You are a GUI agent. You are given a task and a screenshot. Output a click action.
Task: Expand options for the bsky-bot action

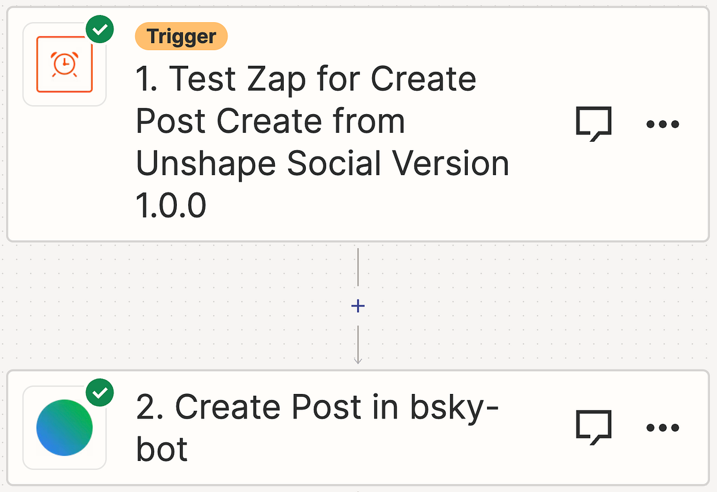click(x=663, y=427)
